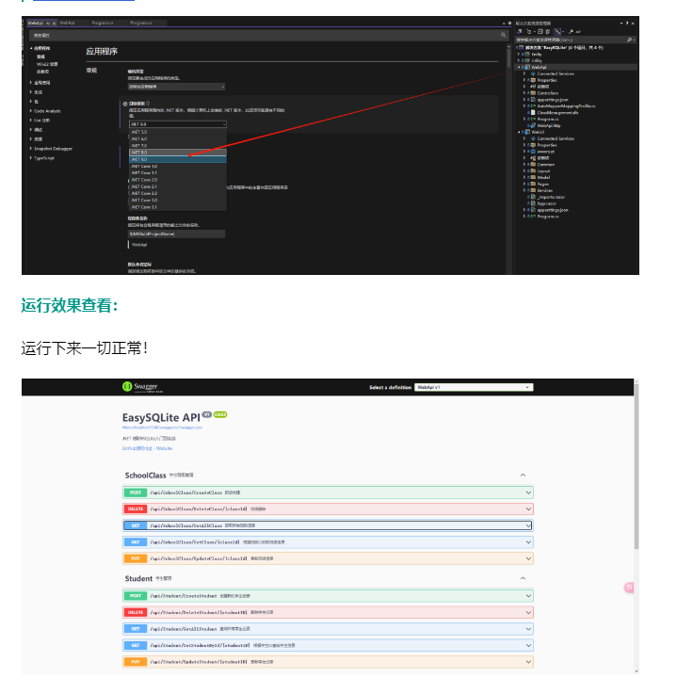
Task: Open the Select a definition WebApi v1 dropdown
Action: (x=474, y=387)
